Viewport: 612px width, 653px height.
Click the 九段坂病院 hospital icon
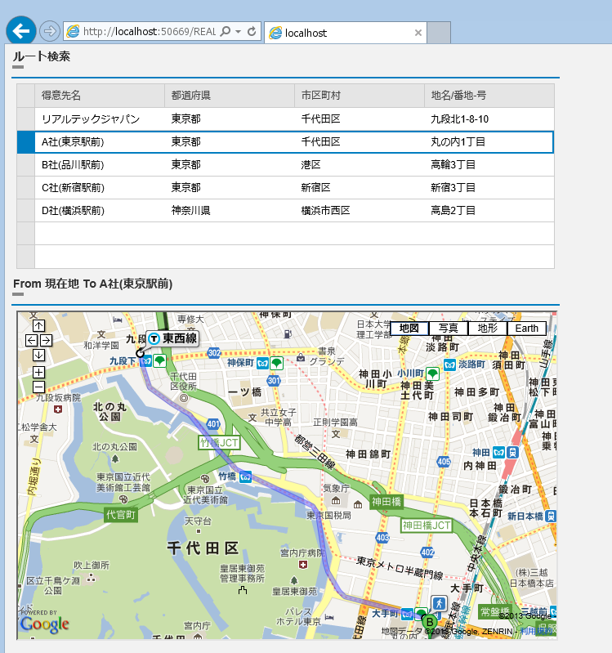click(58, 409)
